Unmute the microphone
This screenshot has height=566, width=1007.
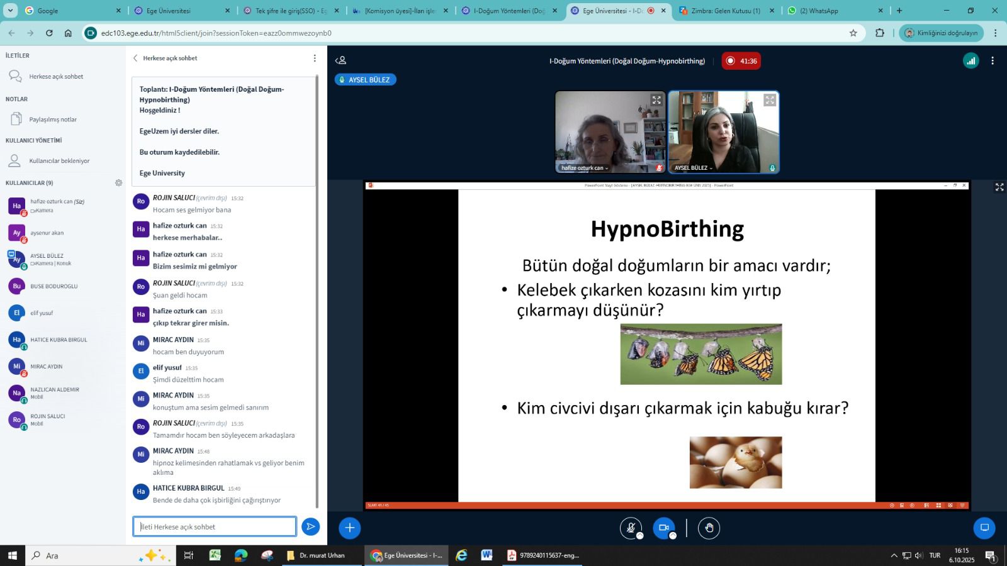coord(631,528)
